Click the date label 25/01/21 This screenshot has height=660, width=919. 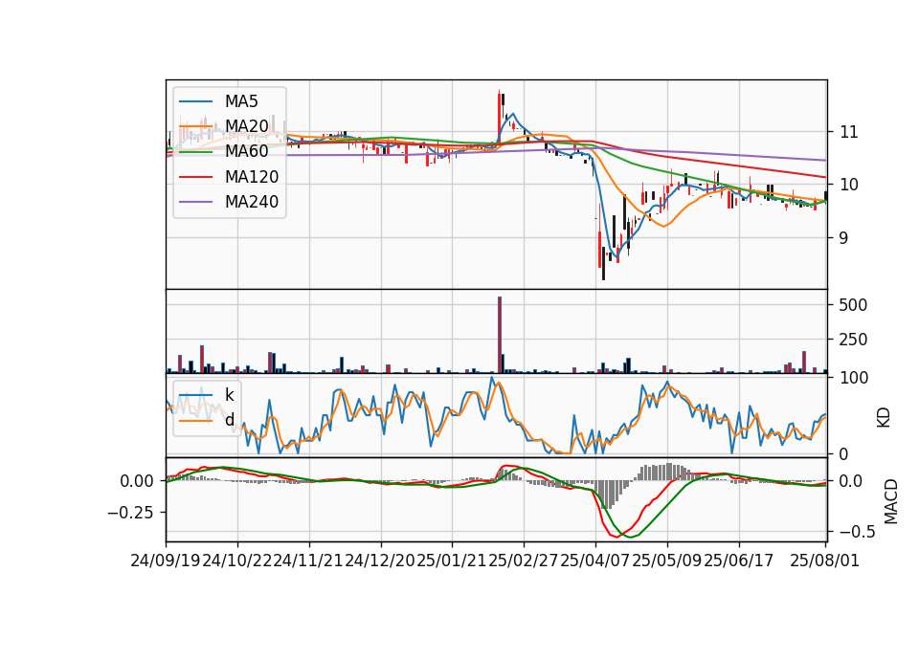[x=452, y=561]
